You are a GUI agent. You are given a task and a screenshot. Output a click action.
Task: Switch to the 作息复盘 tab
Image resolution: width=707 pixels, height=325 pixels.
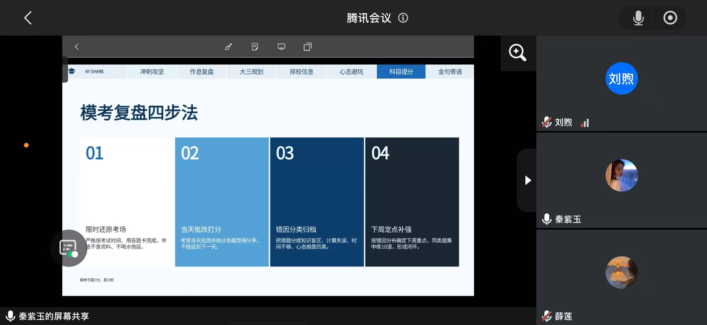coord(202,72)
